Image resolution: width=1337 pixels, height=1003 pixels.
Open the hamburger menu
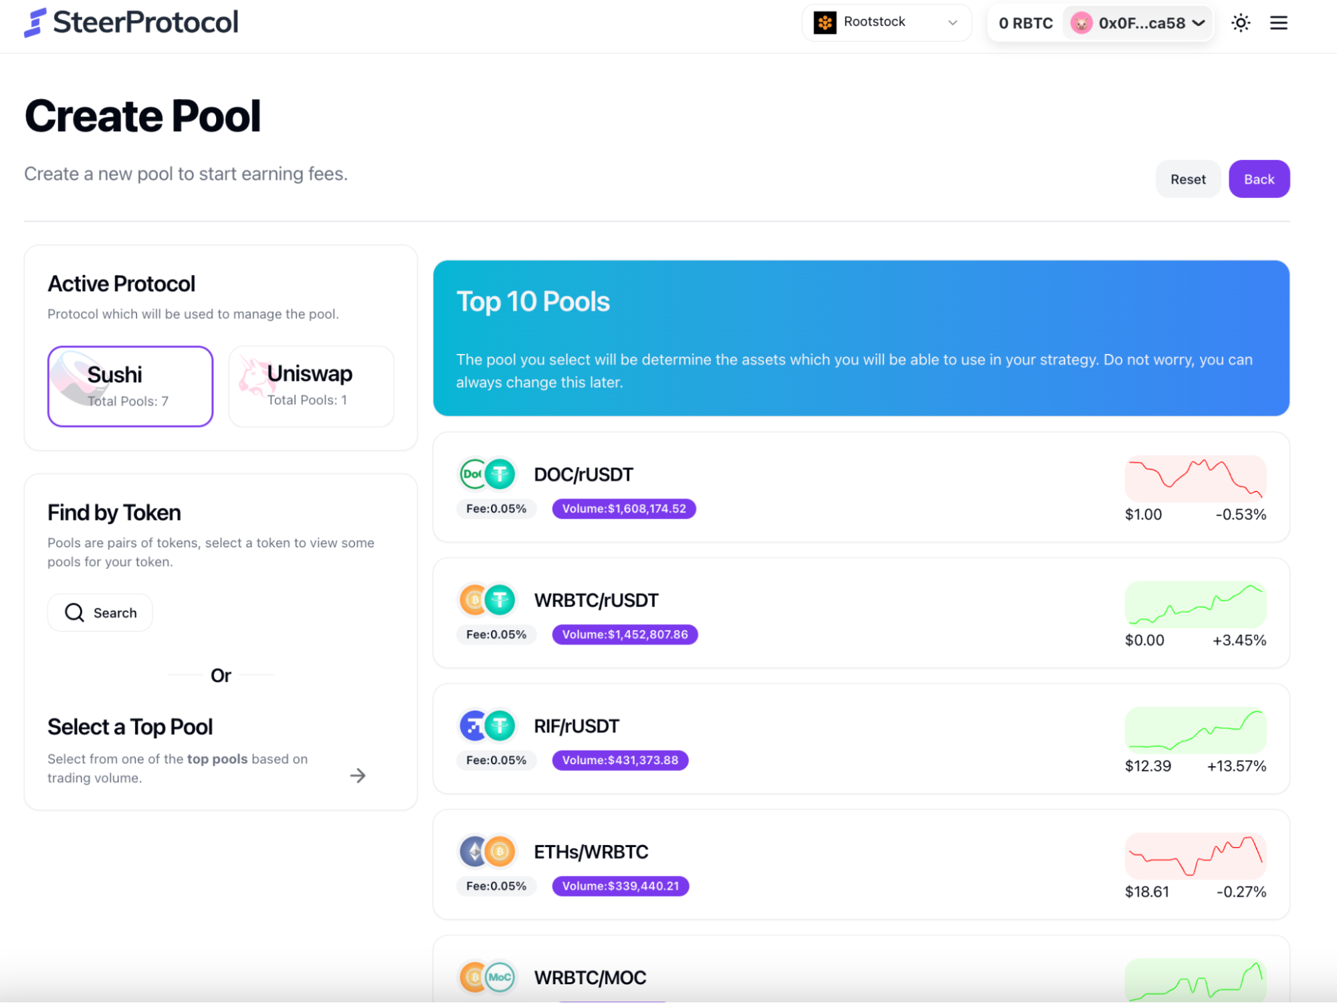pos(1278,23)
